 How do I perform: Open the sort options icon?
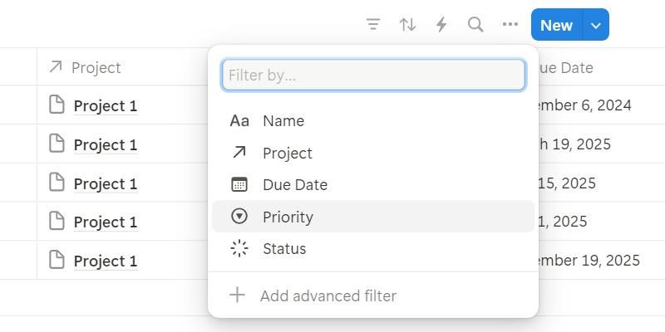tap(407, 25)
